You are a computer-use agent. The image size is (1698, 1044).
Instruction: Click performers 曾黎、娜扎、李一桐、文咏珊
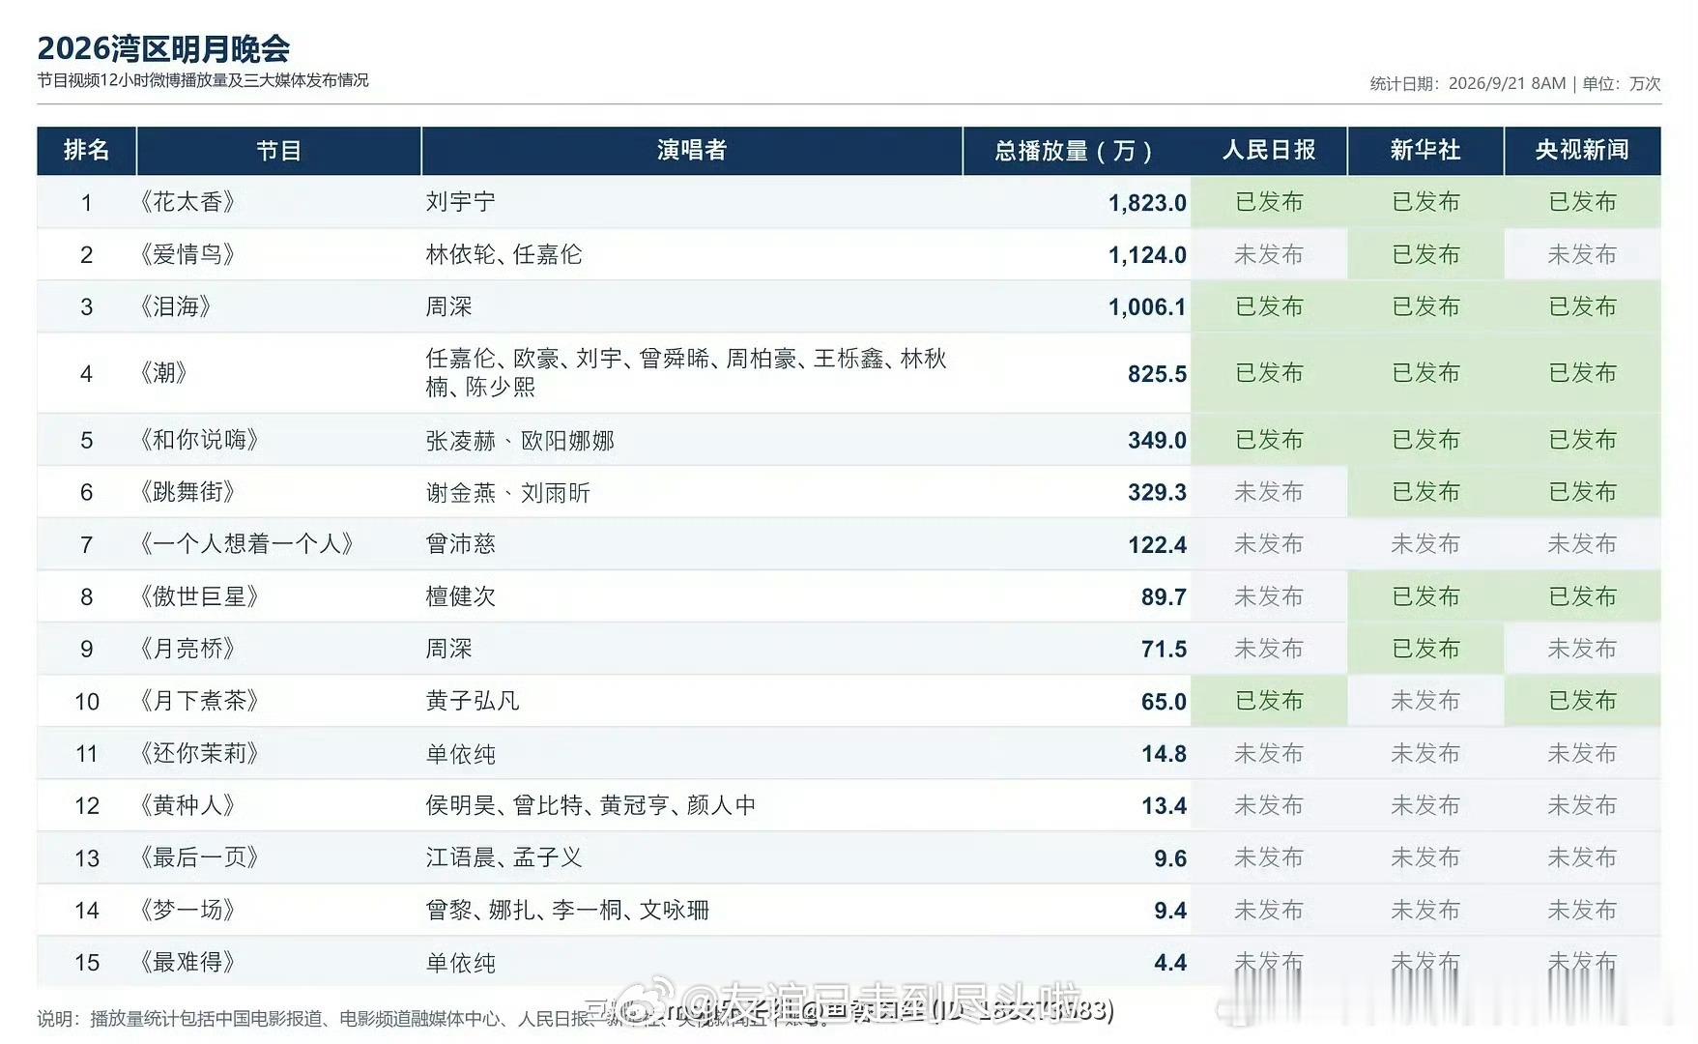click(x=567, y=910)
